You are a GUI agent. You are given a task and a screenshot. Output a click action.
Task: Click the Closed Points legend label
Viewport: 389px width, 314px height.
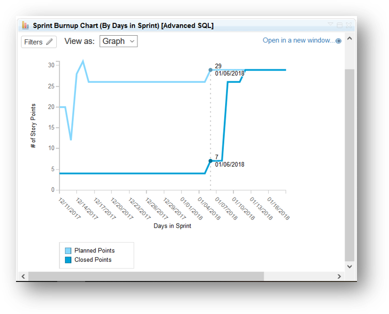click(93, 260)
